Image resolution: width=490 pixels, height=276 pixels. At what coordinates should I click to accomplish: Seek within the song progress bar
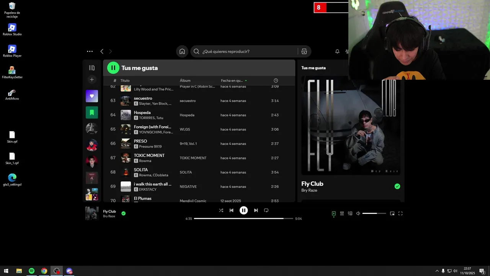(x=243, y=219)
